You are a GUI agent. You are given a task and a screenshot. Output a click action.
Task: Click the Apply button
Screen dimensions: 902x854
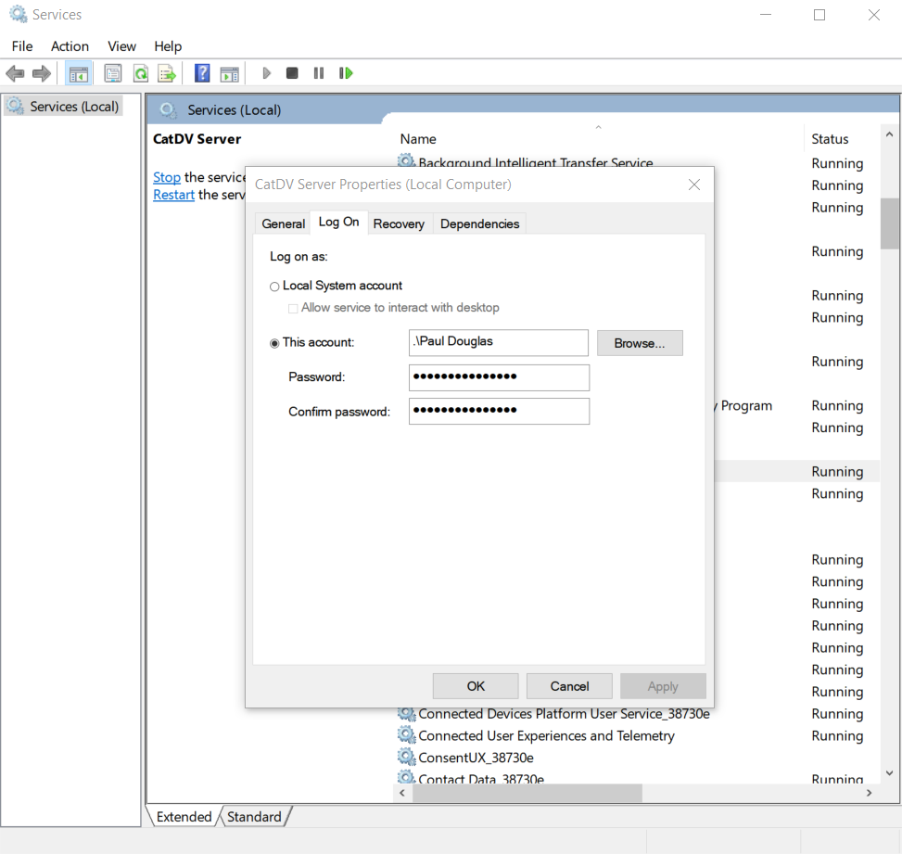[x=663, y=686]
